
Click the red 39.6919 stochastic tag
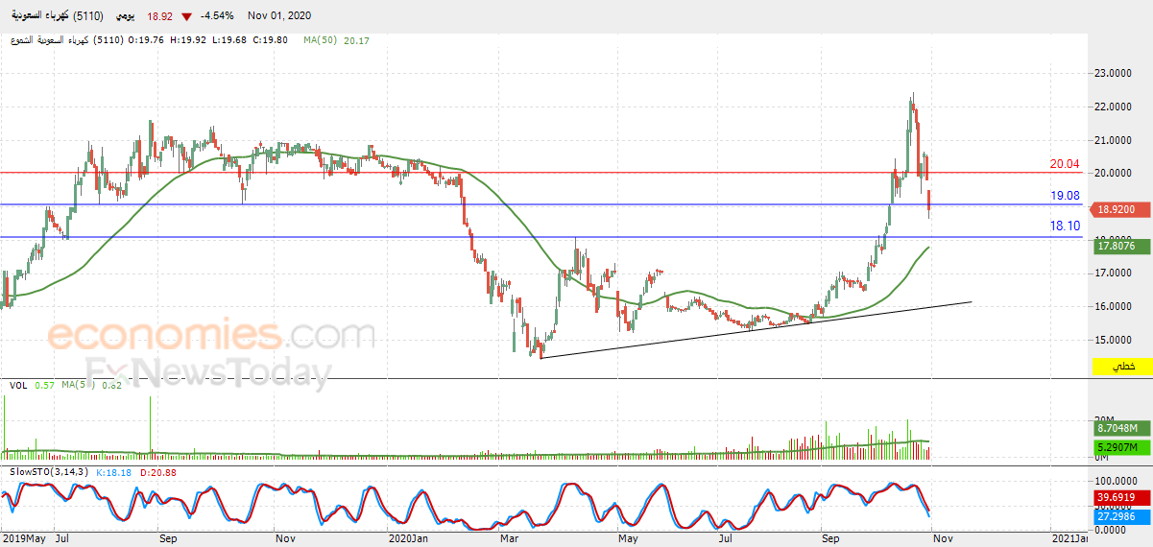coord(1122,498)
